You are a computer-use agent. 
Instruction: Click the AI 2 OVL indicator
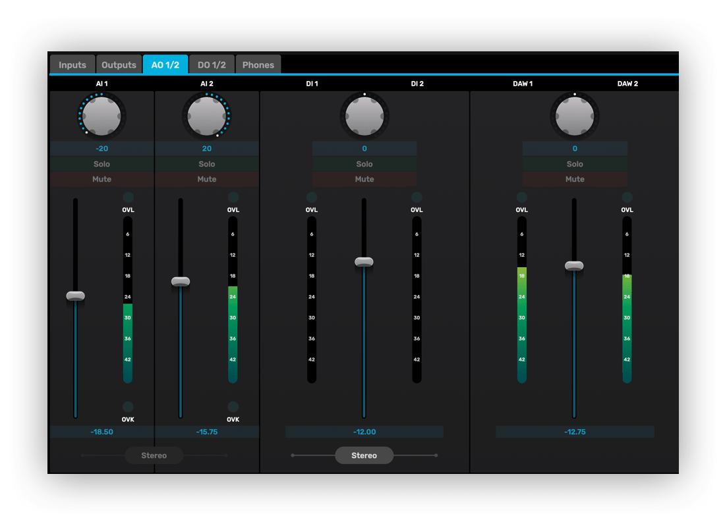click(233, 197)
